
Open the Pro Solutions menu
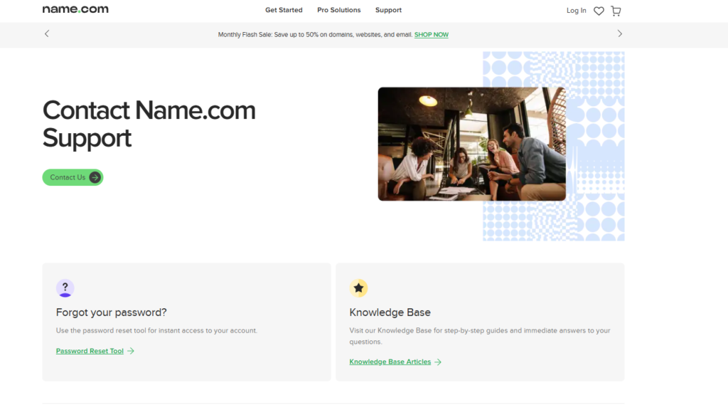click(339, 10)
